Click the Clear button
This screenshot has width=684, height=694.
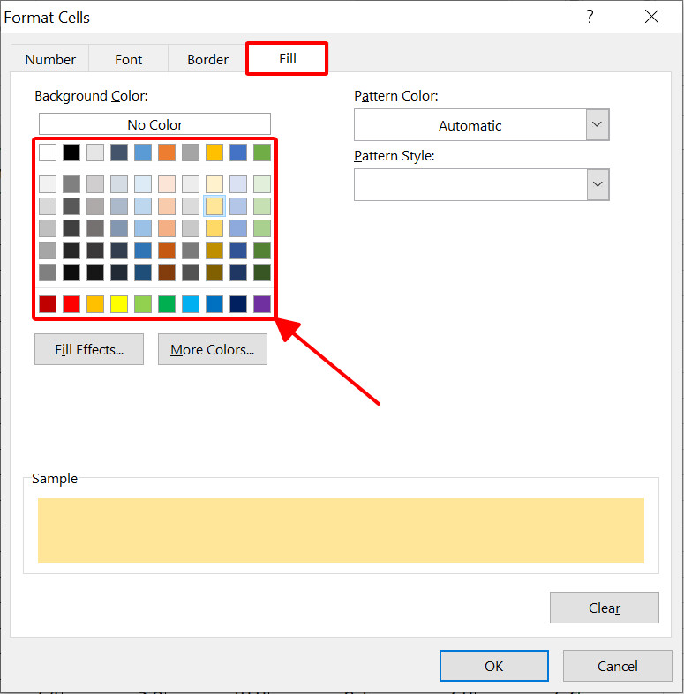click(x=605, y=608)
